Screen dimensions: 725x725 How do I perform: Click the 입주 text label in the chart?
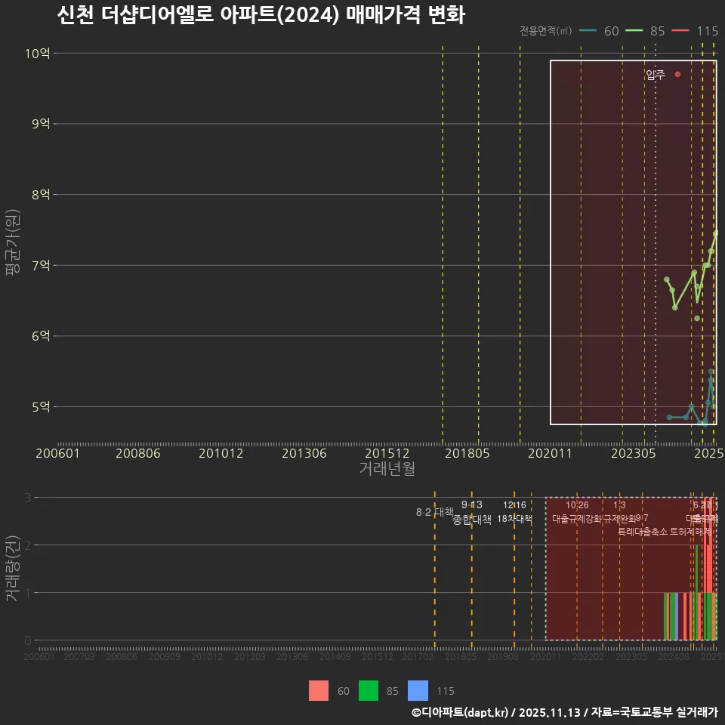coord(654,75)
